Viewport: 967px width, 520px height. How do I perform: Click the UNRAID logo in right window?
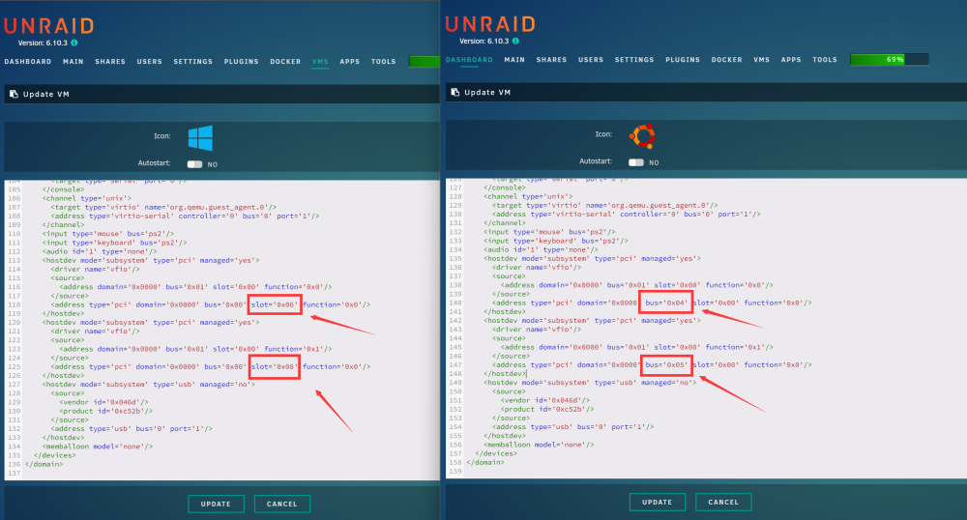[x=490, y=24]
